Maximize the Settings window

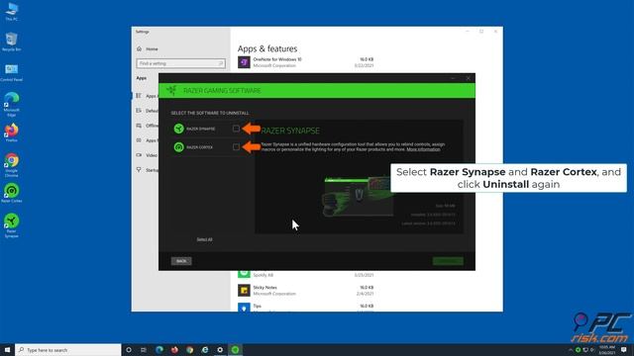(481, 32)
